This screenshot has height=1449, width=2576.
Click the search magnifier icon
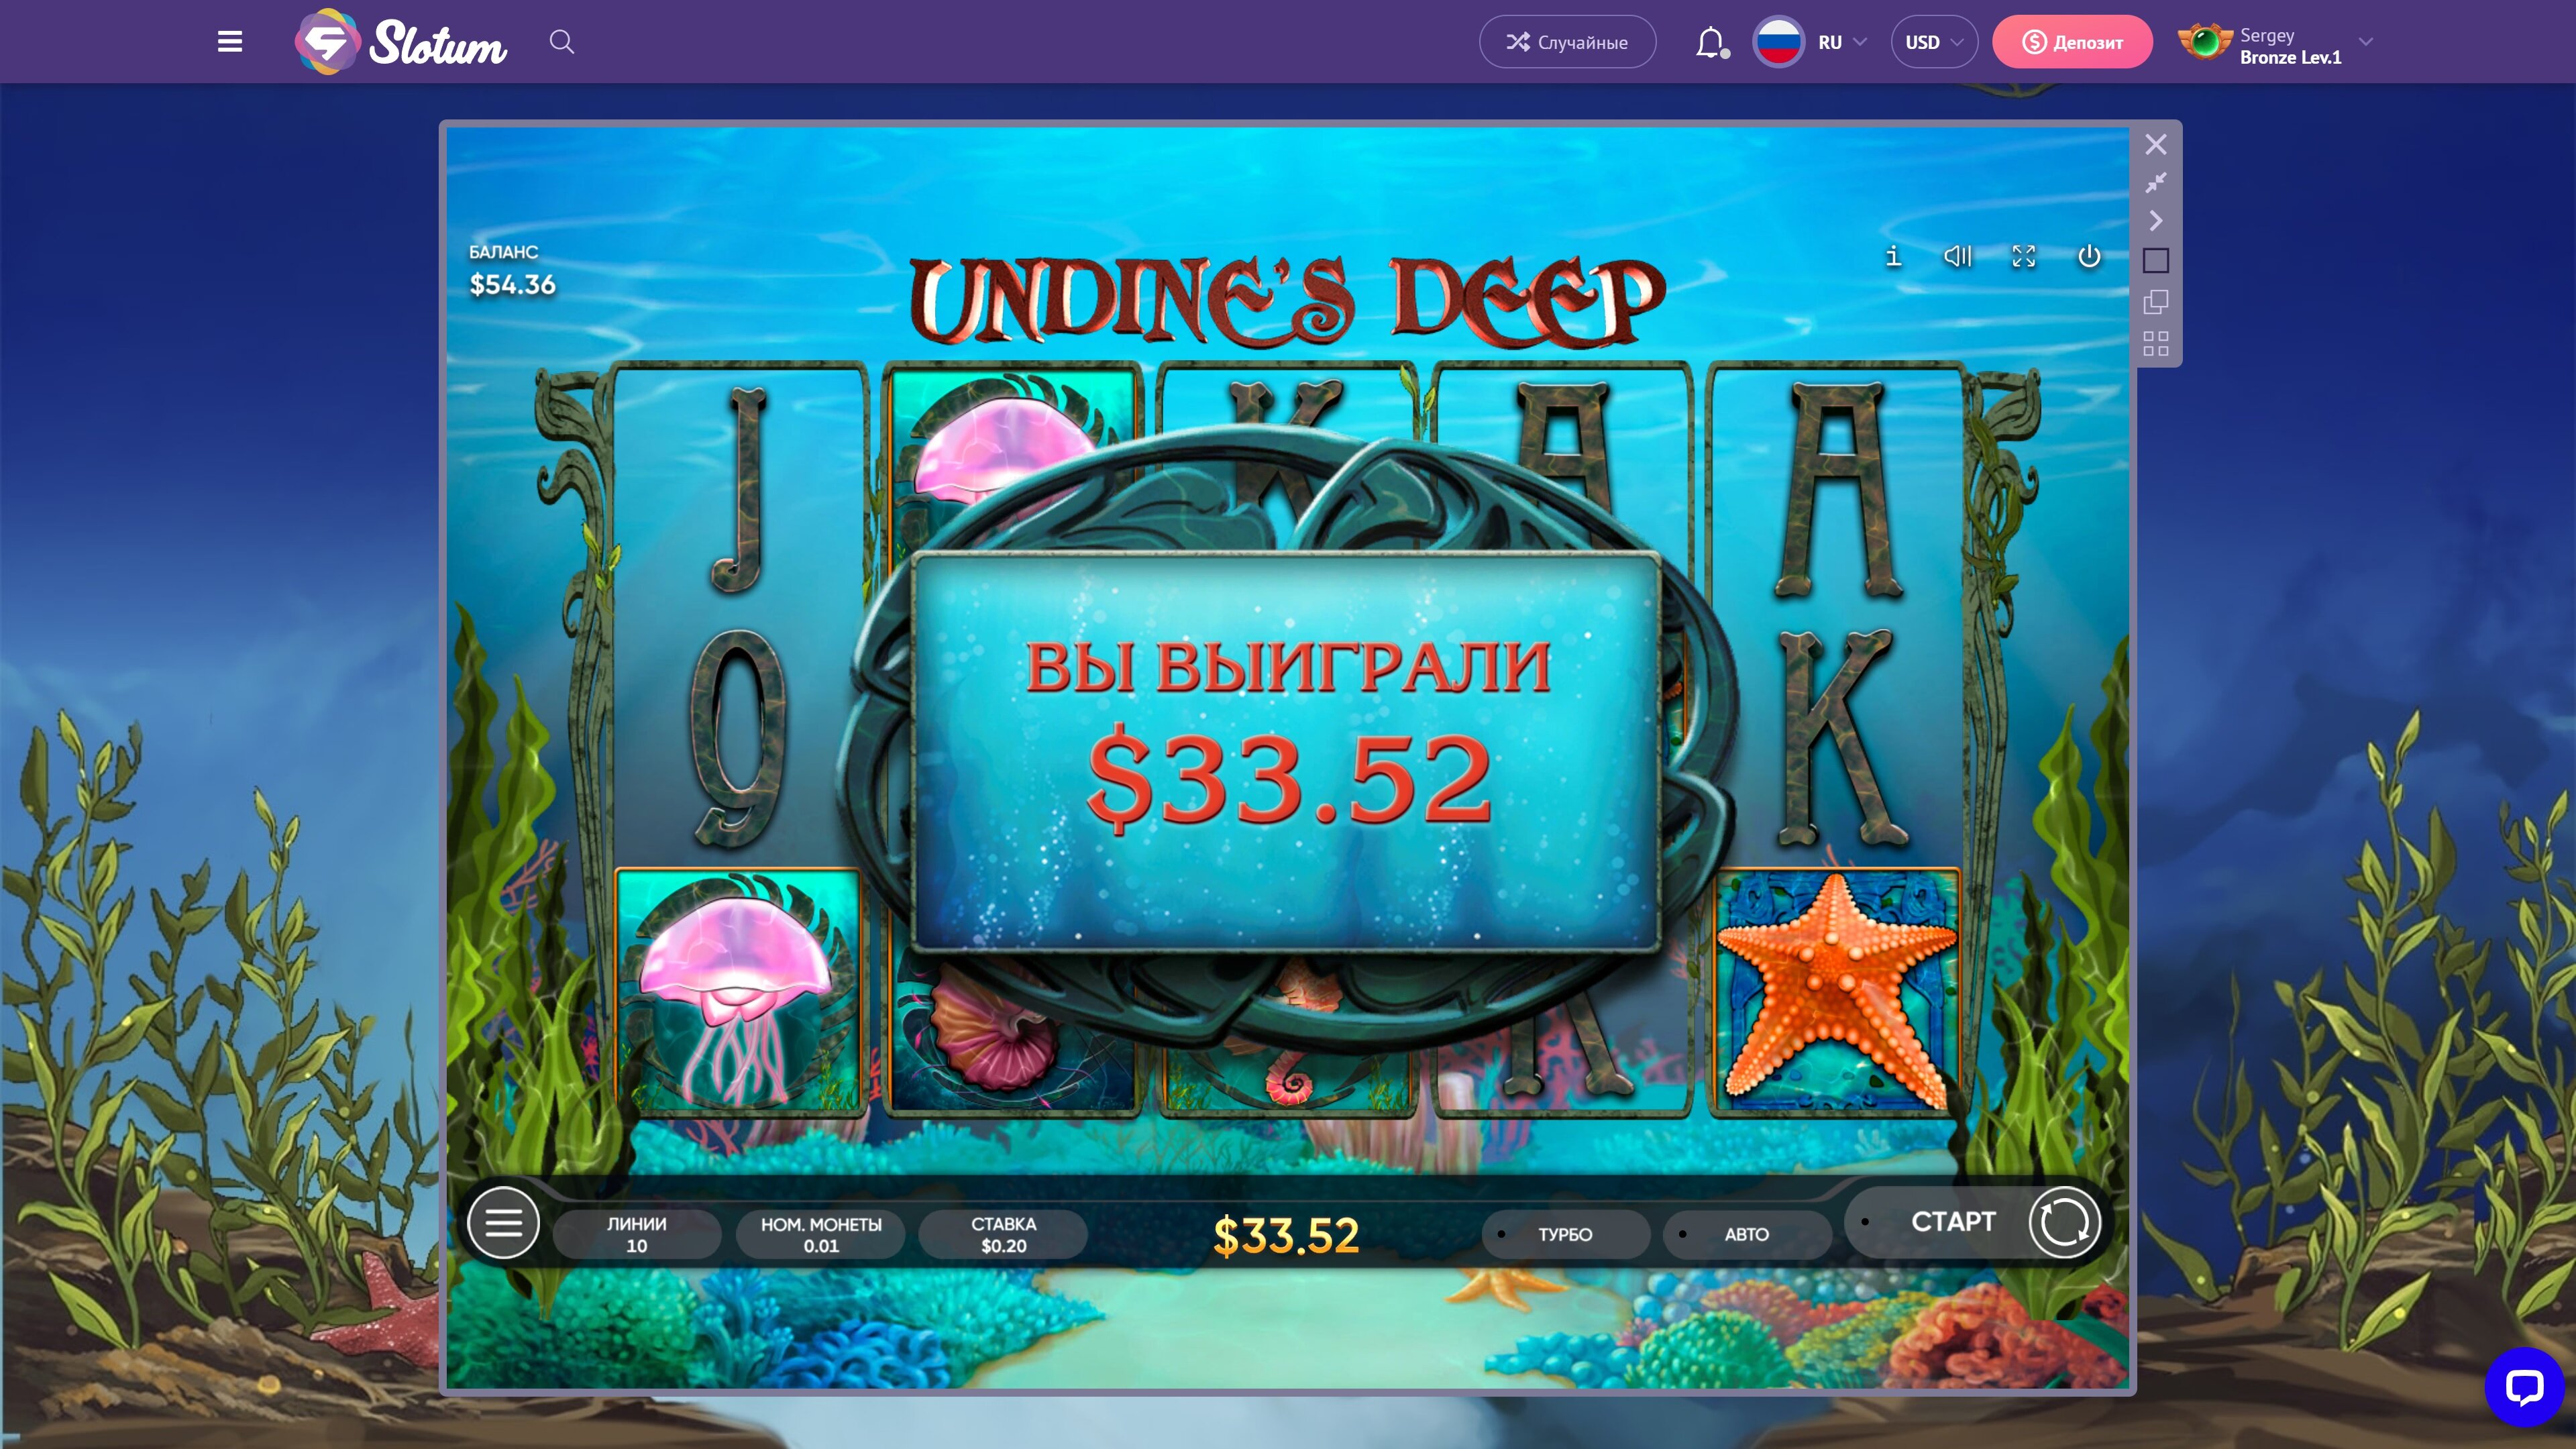coord(562,42)
